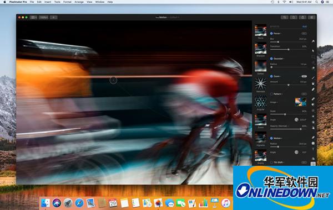Click the Pattern Angle dial
This screenshot has height=210, width=333.
pos(296,120)
